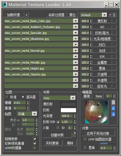Click the 应用于所选对象 button

coord(98,133)
